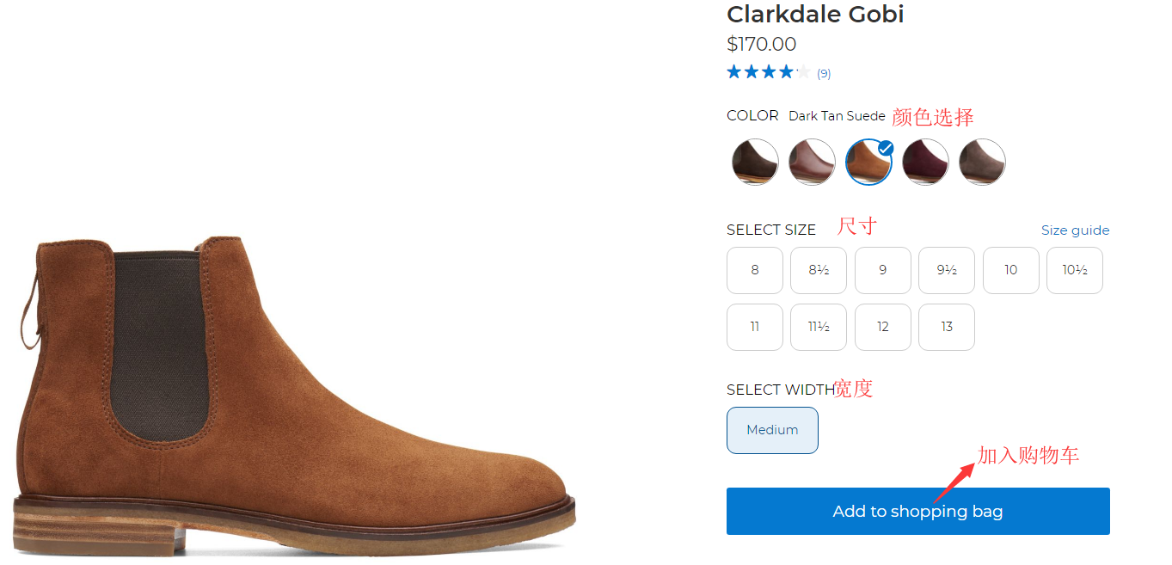The width and height of the screenshot is (1172, 565).
Task: Open the Size guide link
Action: [x=1075, y=230]
